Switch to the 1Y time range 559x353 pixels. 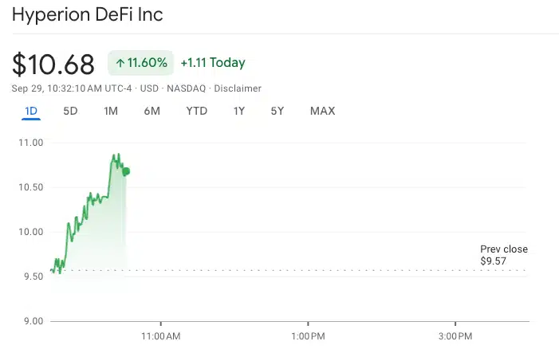click(239, 111)
